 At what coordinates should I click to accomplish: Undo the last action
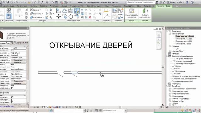[17, 2]
